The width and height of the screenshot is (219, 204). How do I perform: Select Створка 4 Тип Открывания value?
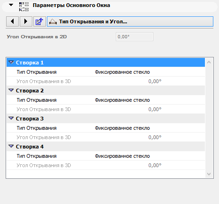pyautogui.click(x=122, y=156)
